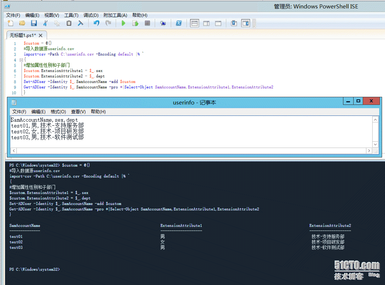Click console ExtensionAttribute1 column header

(x=181, y=225)
